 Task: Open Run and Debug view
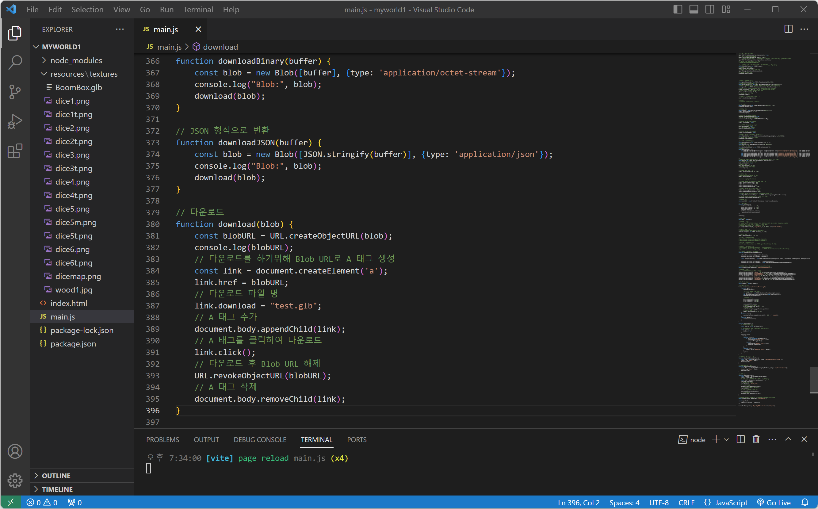tap(15, 121)
